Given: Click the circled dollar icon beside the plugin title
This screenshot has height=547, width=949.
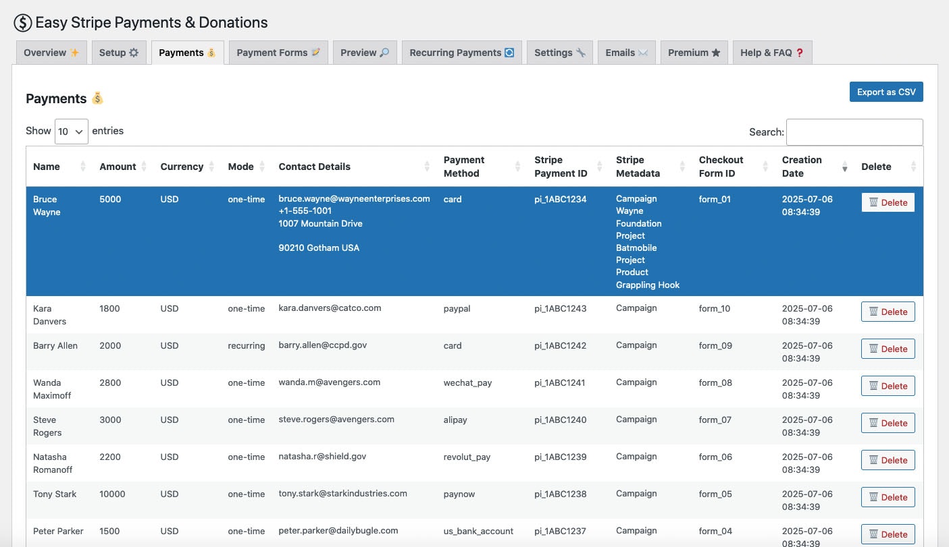Looking at the screenshot, I should (22, 22).
